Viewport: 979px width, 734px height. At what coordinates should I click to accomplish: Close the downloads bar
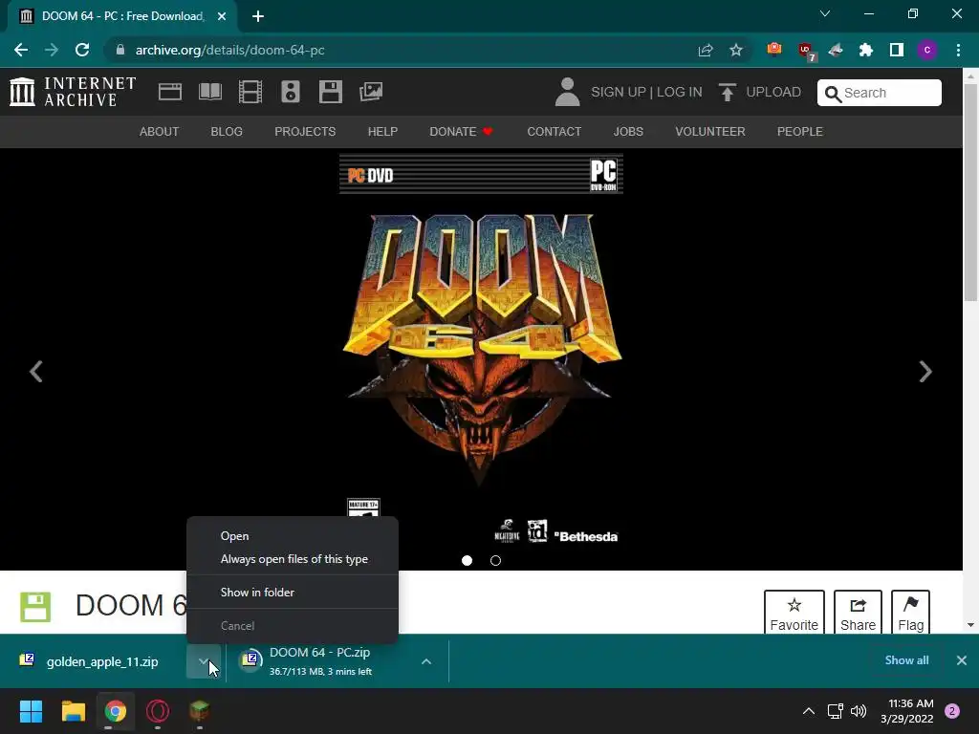[962, 659]
